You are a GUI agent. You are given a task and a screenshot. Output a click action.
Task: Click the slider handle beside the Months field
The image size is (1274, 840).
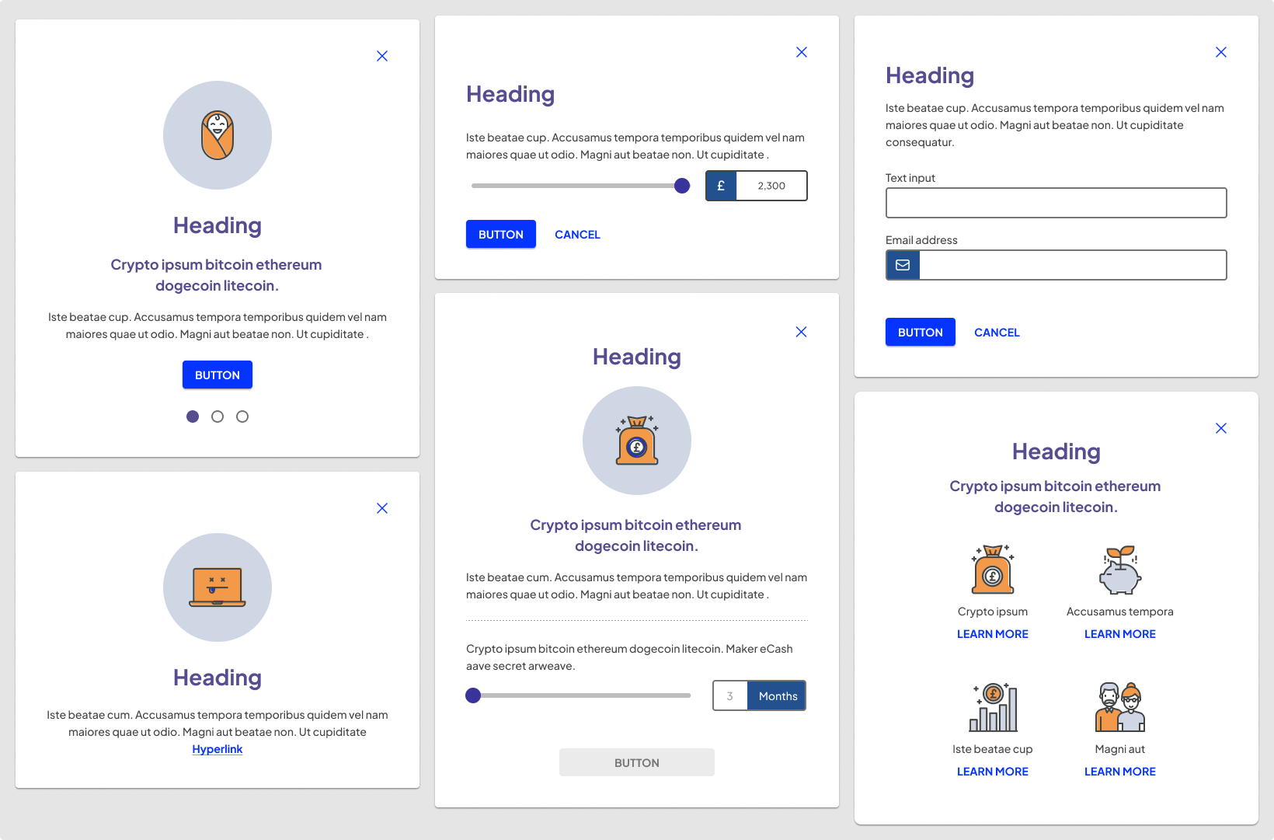point(473,695)
